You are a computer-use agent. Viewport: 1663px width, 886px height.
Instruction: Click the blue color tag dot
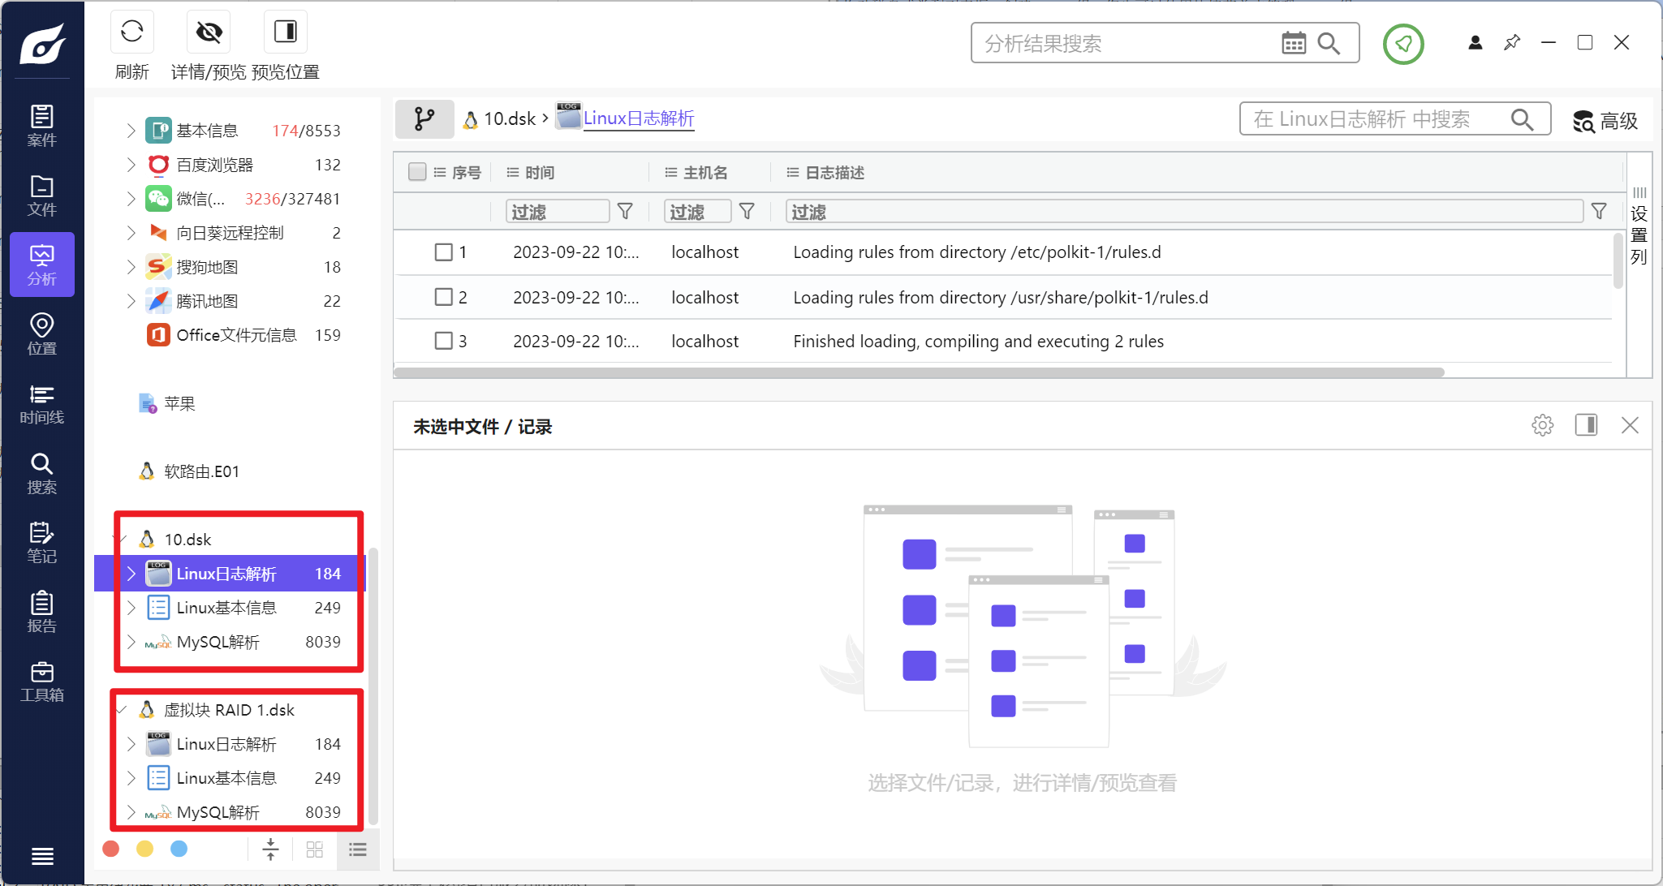coord(179,849)
